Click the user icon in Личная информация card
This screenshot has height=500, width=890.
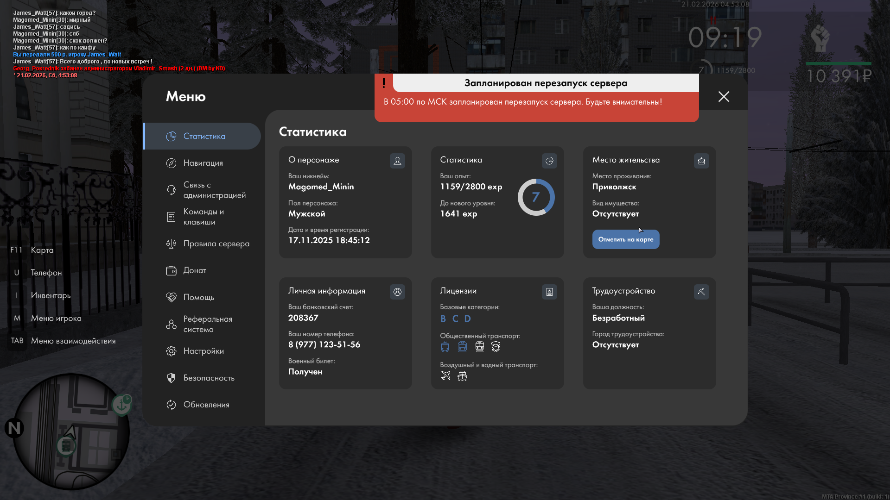tap(397, 292)
